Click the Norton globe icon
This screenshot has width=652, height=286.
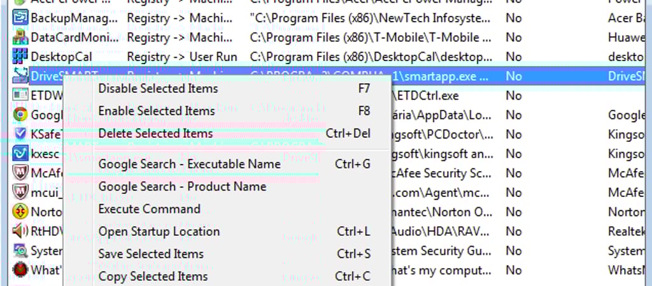[20, 212]
